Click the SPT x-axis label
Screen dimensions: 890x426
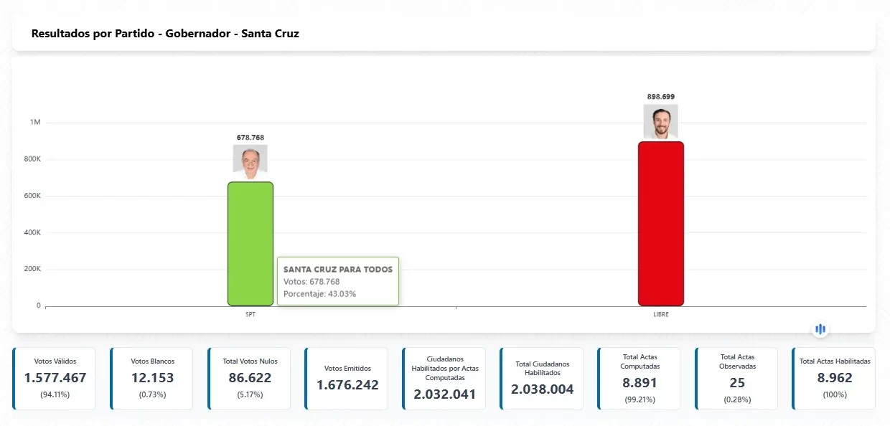click(250, 314)
